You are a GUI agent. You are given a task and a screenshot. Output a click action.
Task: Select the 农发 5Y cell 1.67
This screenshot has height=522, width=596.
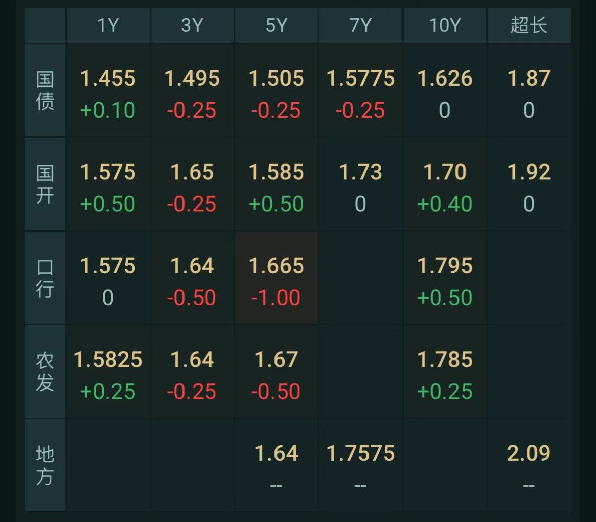277,372
